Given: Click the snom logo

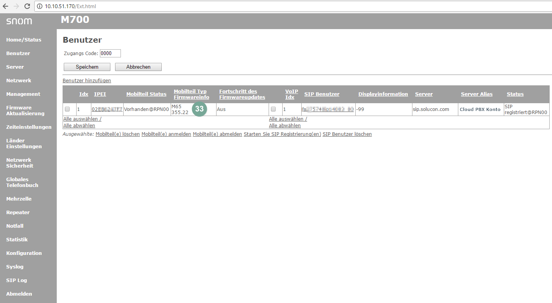Looking at the screenshot, I should pos(19,21).
